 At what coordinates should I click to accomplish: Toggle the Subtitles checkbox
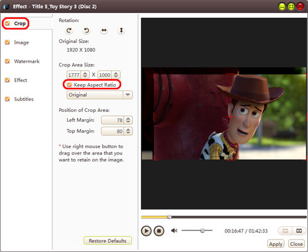click(7, 99)
